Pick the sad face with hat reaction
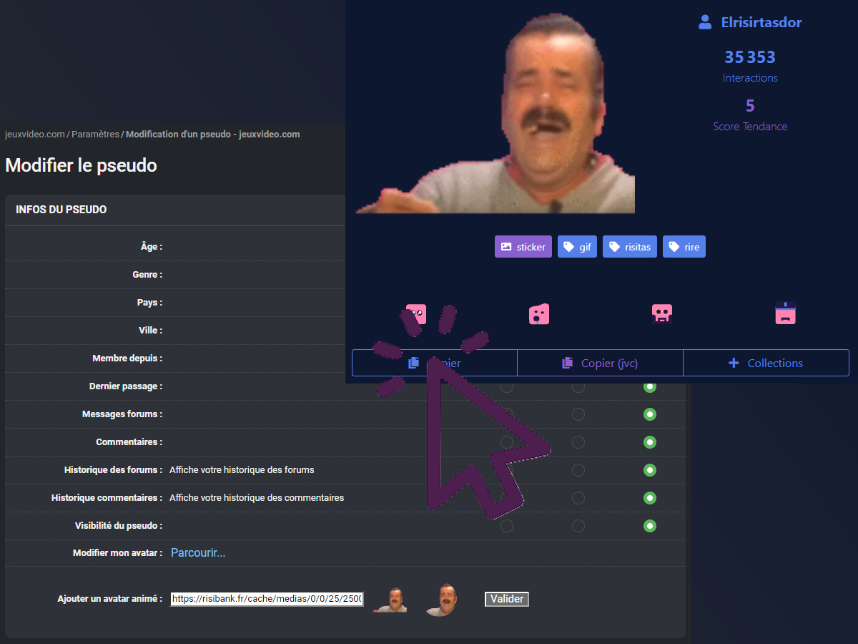Viewport: 858px width, 644px height. (x=785, y=313)
